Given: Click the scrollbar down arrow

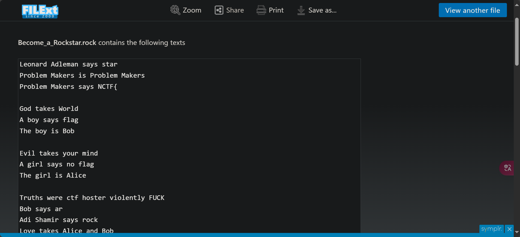Looking at the screenshot, I should tap(517, 232).
